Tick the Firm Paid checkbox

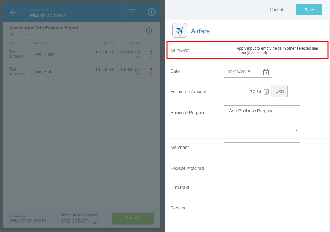click(227, 188)
